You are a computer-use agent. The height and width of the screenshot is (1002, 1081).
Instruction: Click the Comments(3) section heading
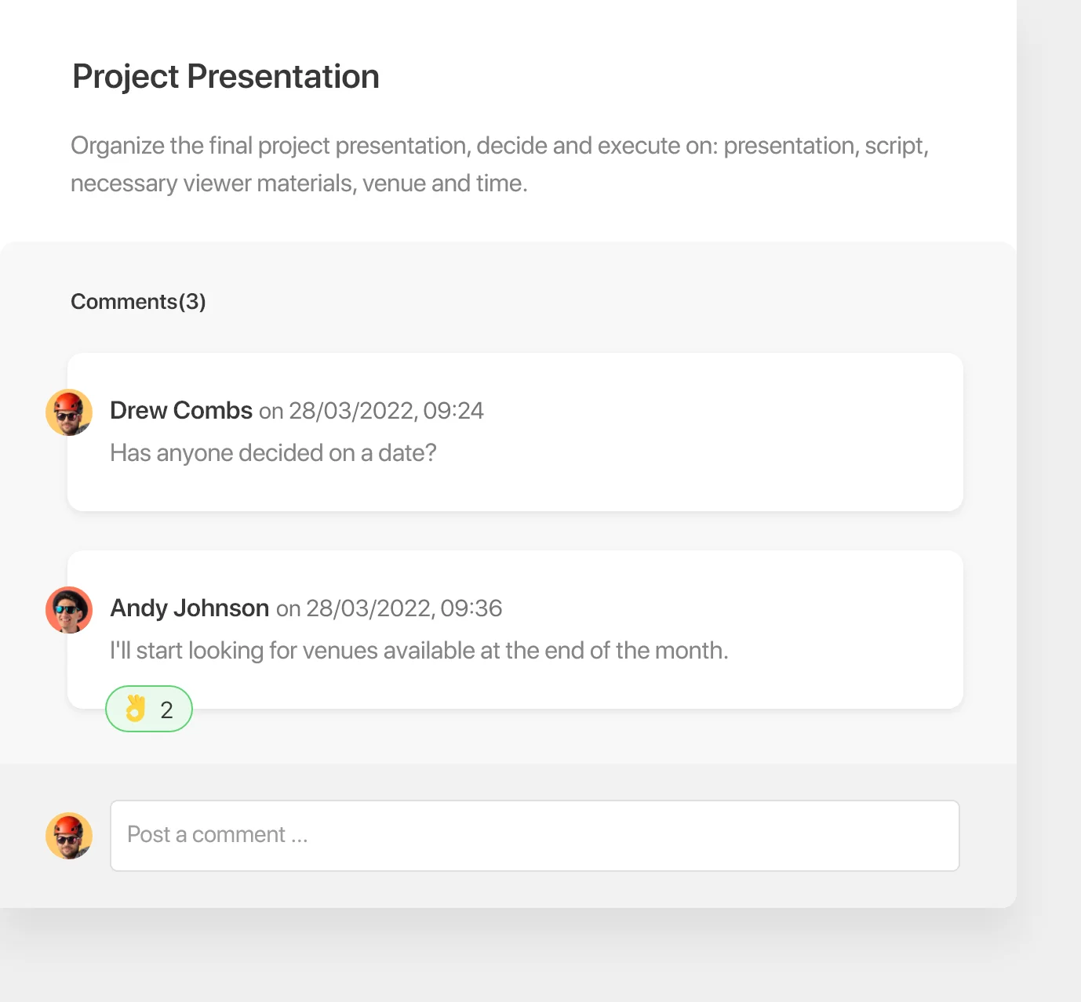[138, 302]
